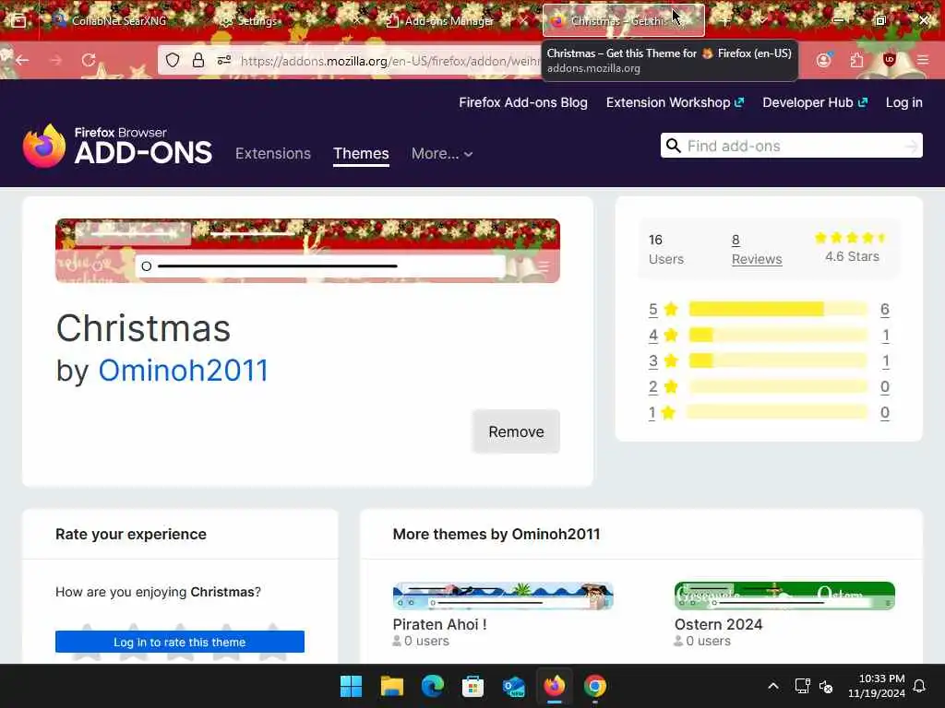Reload the current page
The image size is (945, 708).
(x=89, y=60)
